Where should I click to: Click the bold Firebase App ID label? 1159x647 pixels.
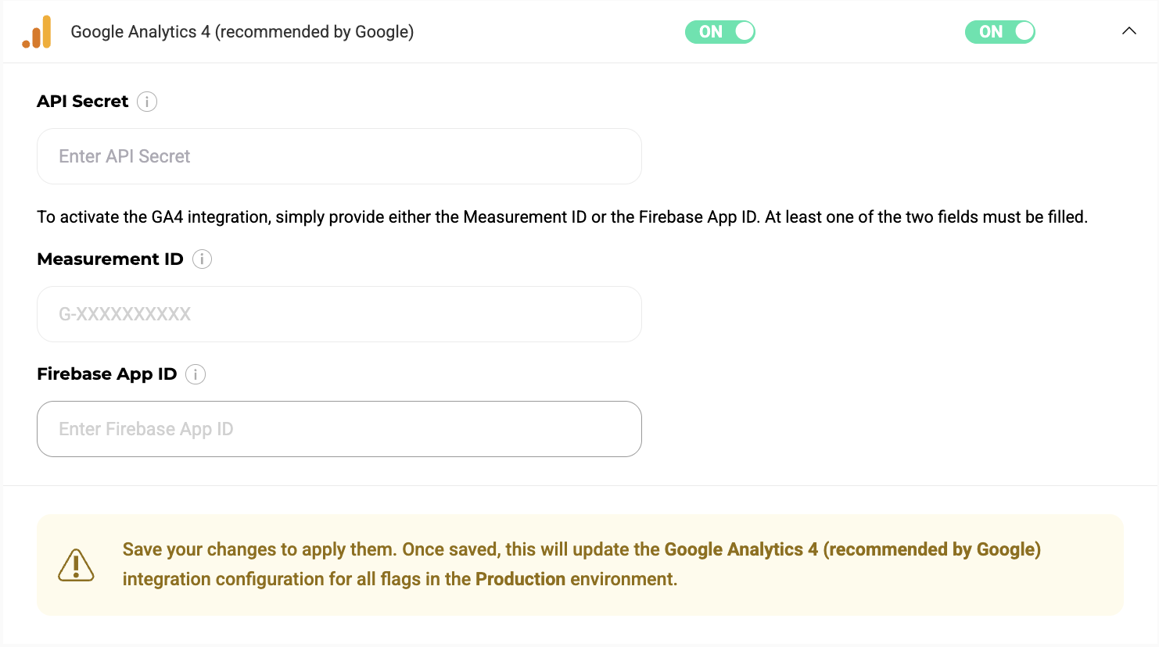(x=106, y=374)
